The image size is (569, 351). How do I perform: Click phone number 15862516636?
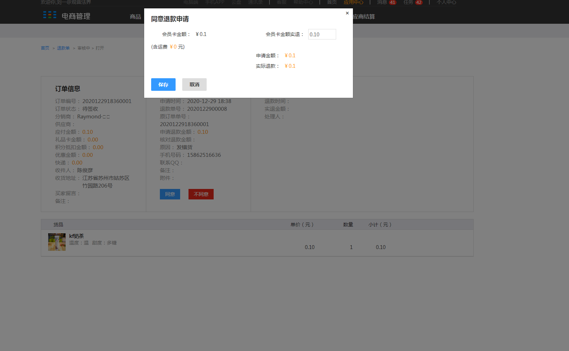tap(204, 155)
